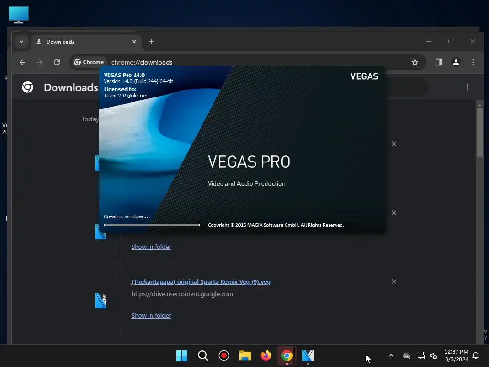Bookmark this page with star icon
This screenshot has height=367, width=489.
[x=415, y=62]
